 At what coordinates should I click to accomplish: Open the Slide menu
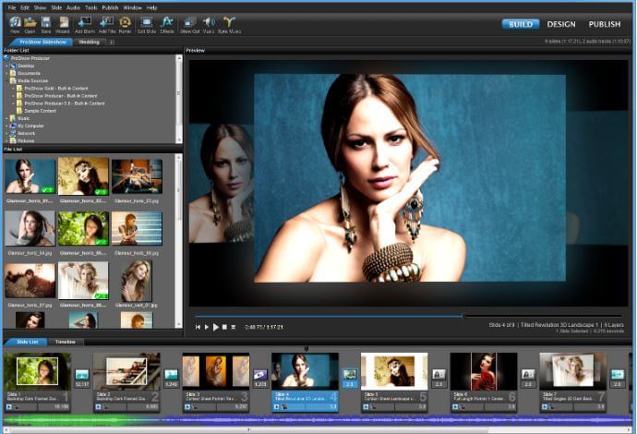[x=56, y=7]
